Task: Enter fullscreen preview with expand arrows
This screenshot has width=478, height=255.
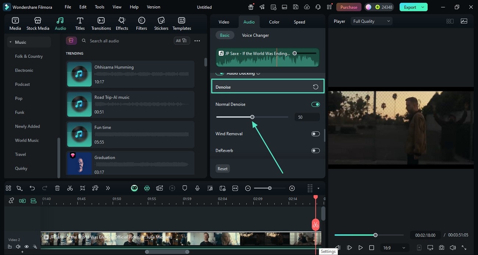Action: click(x=464, y=248)
